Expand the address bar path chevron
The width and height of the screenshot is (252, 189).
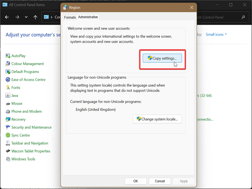click(51, 17)
